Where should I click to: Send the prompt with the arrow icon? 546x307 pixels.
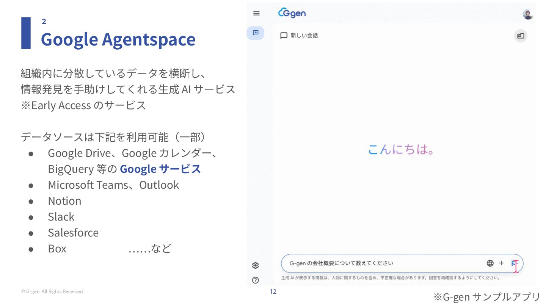(514, 263)
